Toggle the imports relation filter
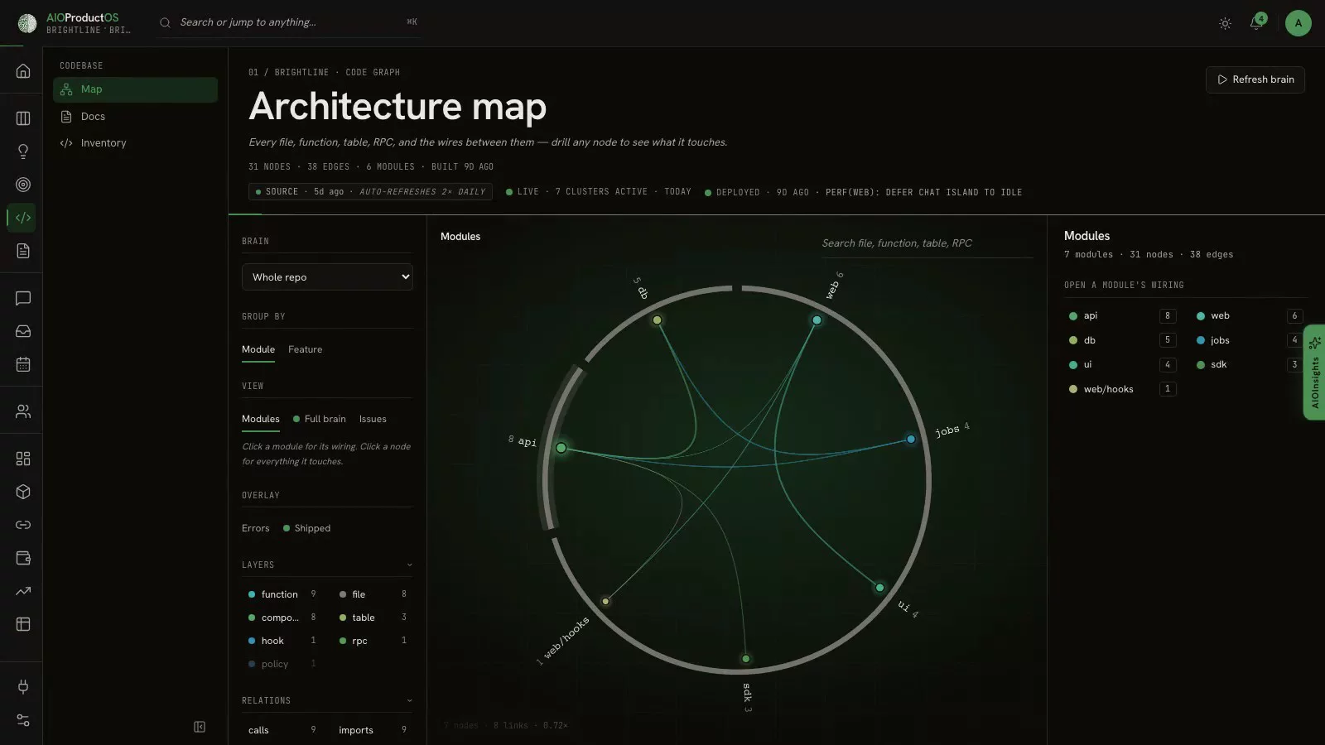The width and height of the screenshot is (1325, 745). (373, 730)
